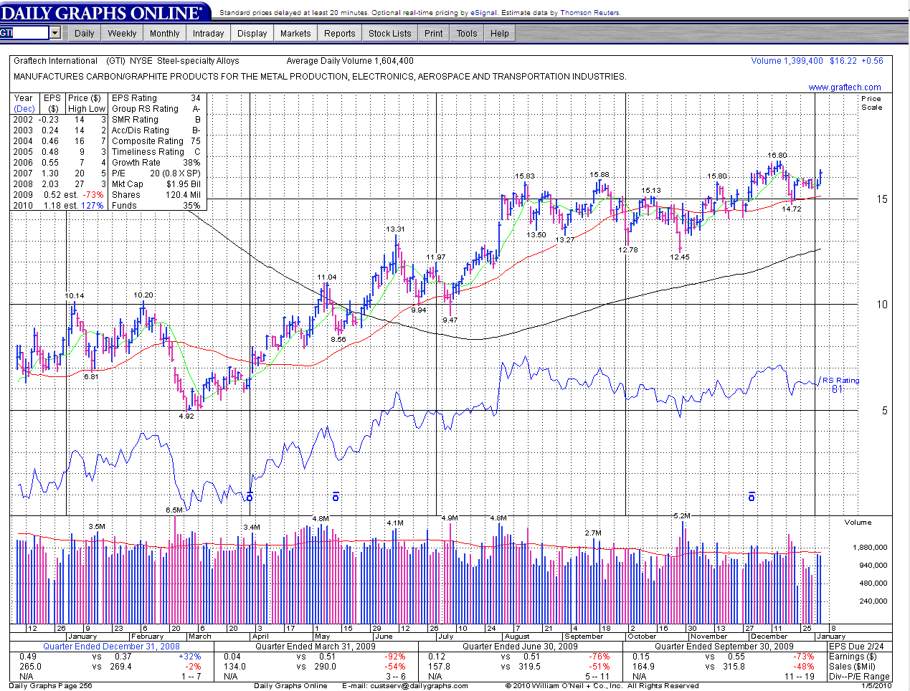Click the (Dec) fiscal year link
Viewport: 910px width, 691px height.
tap(24, 109)
